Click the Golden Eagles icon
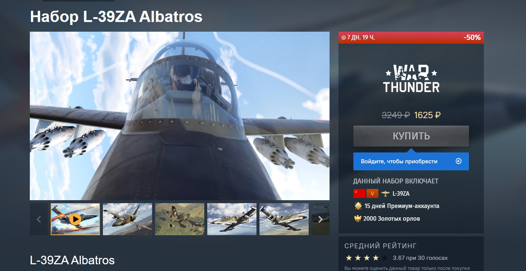This screenshot has width=526, height=271. [x=358, y=218]
